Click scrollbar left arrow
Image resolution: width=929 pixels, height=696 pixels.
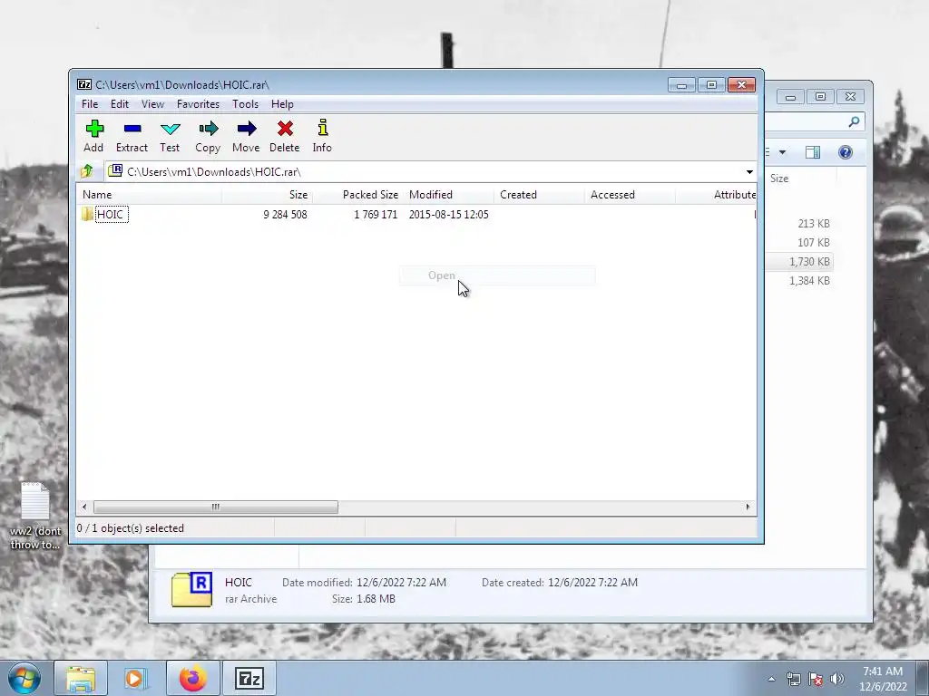84,507
